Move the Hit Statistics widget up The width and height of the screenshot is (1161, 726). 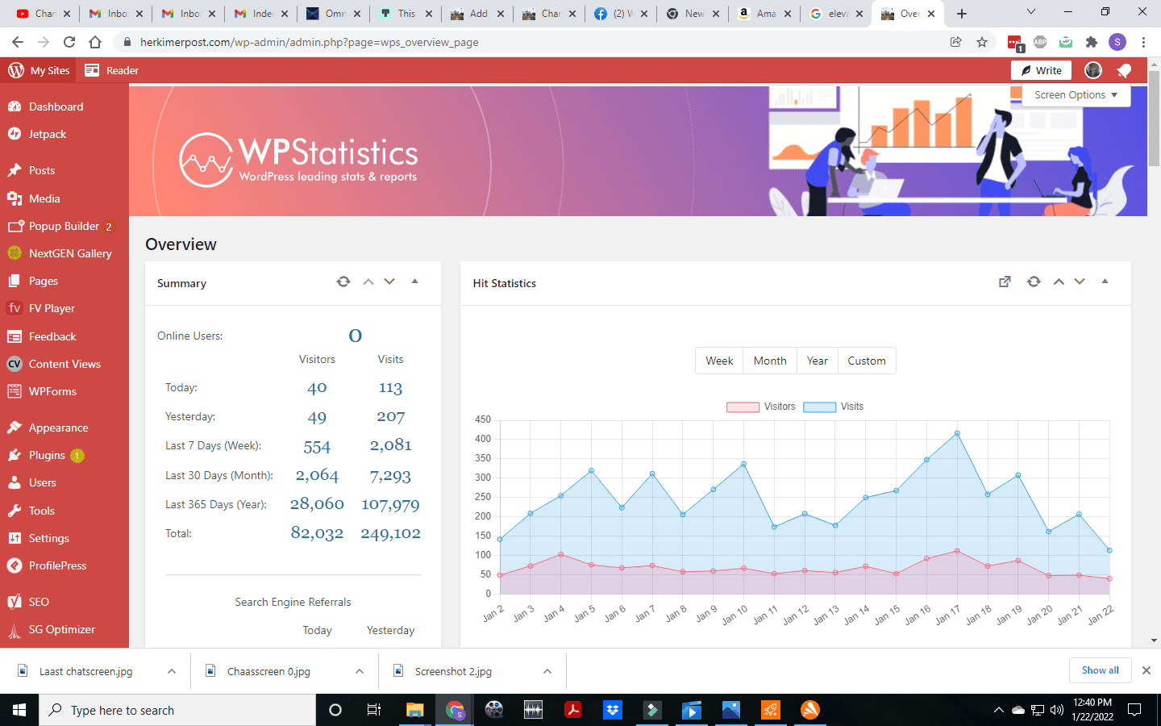pos(1059,282)
